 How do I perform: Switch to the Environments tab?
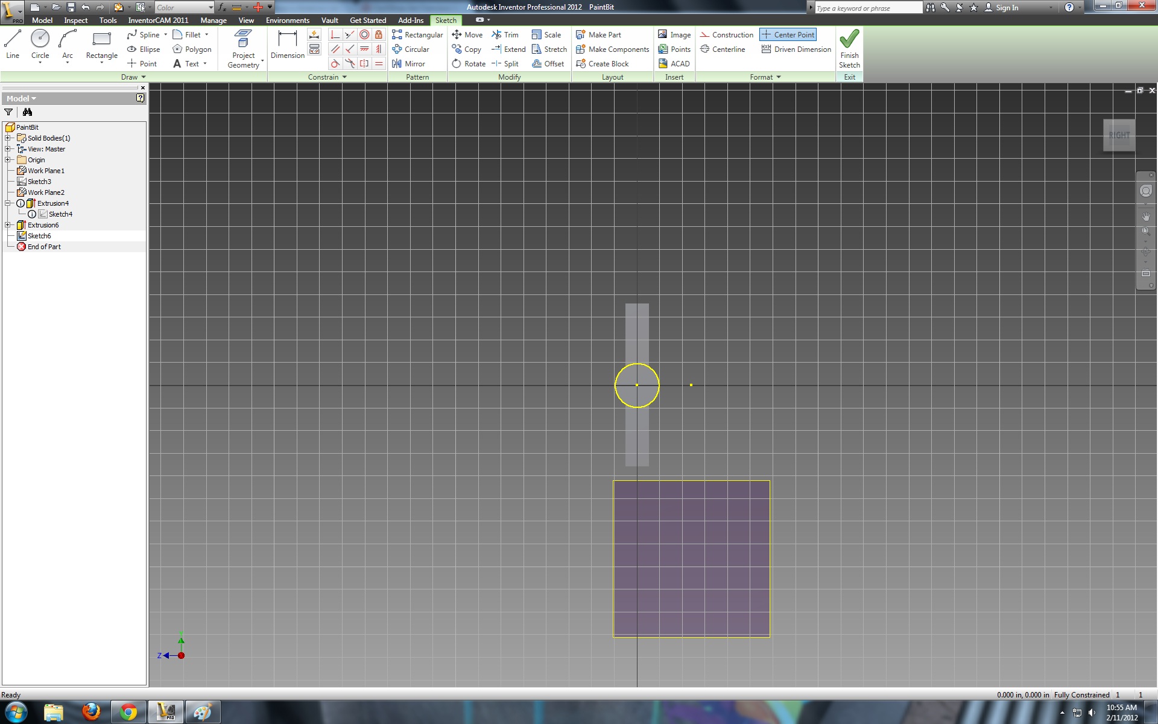pyautogui.click(x=288, y=20)
